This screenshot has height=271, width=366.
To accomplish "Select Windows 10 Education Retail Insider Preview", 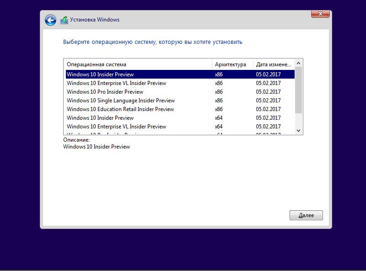I will point(180,109).
